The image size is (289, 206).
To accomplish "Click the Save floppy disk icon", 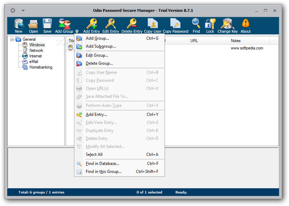I will (x=47, y=23).
